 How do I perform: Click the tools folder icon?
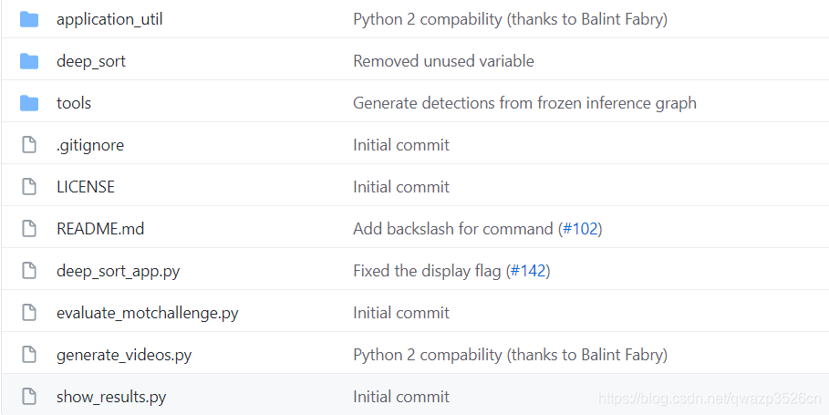coord(29,103)
